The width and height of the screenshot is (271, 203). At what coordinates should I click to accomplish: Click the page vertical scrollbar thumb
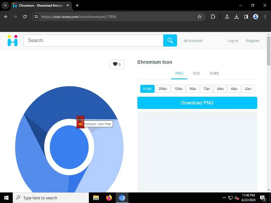coord(269,51)
